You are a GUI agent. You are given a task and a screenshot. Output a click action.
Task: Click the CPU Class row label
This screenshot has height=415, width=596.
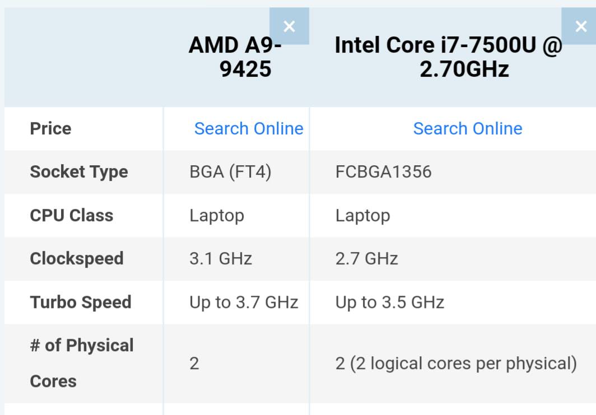(x=72, y=216)
